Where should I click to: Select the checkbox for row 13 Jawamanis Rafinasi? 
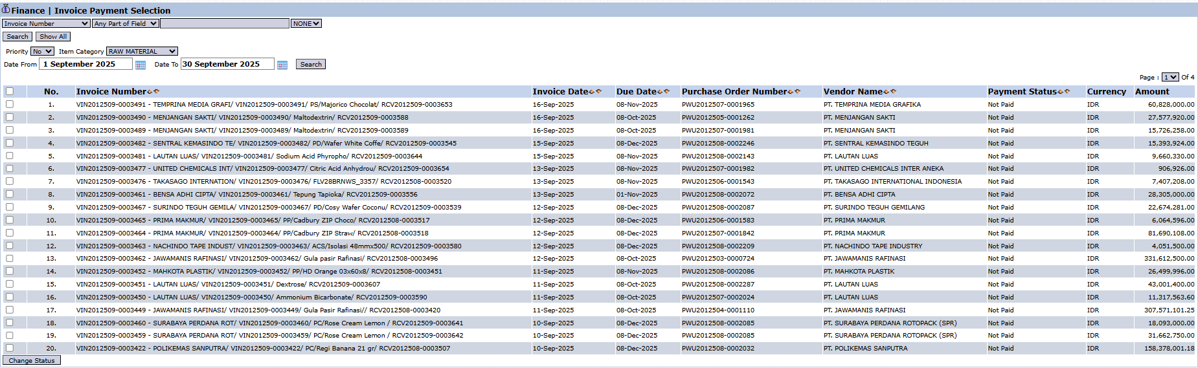(10, 258)
